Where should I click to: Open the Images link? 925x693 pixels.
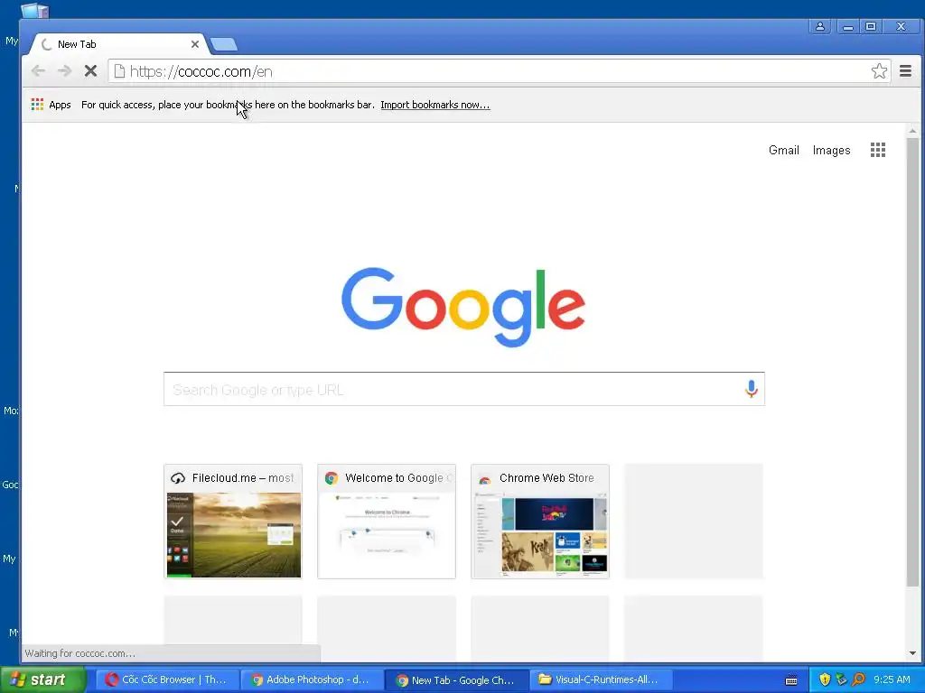point(831,151)
